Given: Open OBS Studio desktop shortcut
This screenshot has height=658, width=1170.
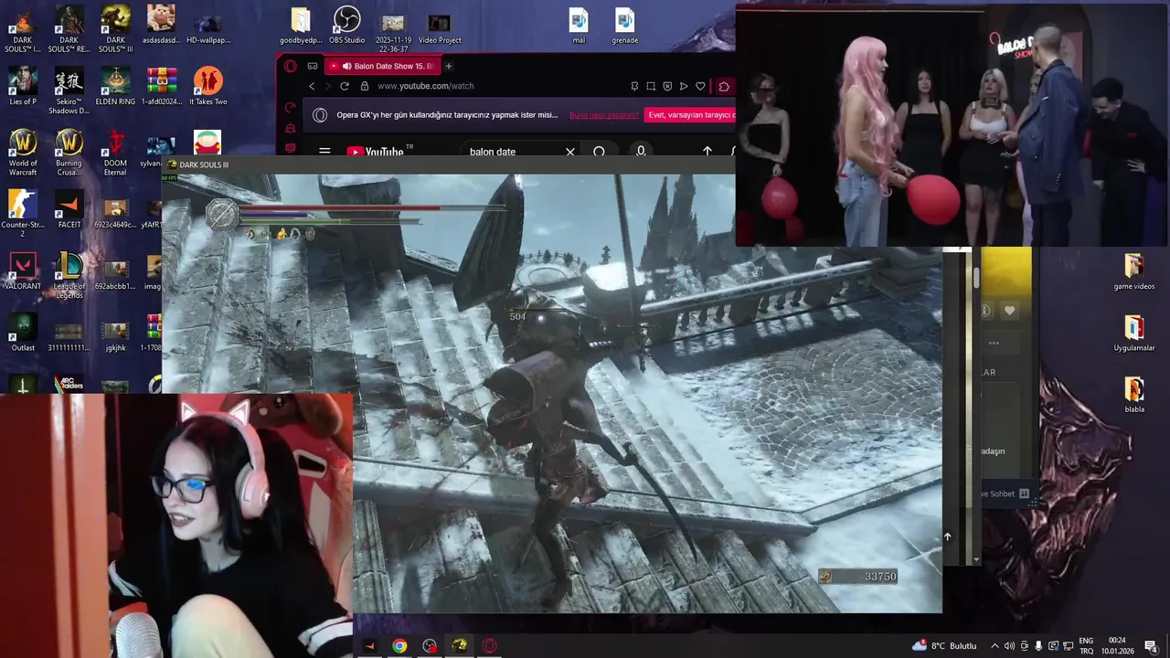Looking at the screenshot, I should [346, 25].
